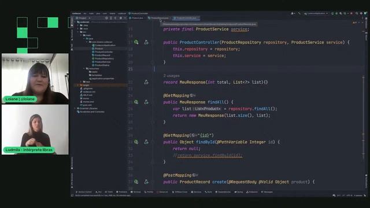The width and height of the screenshot is (370, 208).
Task: Open the Build tool window
Action: 208,192
